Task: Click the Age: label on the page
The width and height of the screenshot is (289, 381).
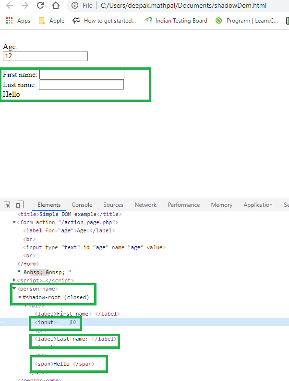Action: 11,47
